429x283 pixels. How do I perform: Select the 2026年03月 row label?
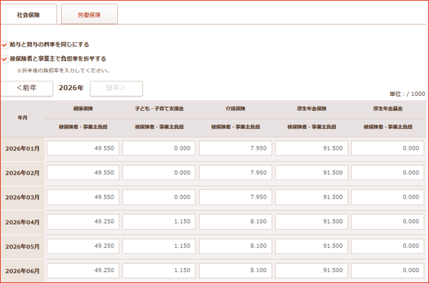[x=22, y=197]
